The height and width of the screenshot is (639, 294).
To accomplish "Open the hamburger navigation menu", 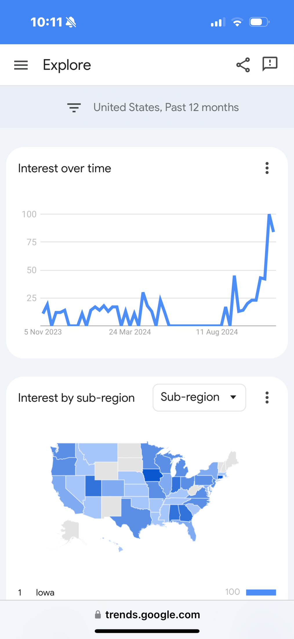I will [x=21, y=65].
